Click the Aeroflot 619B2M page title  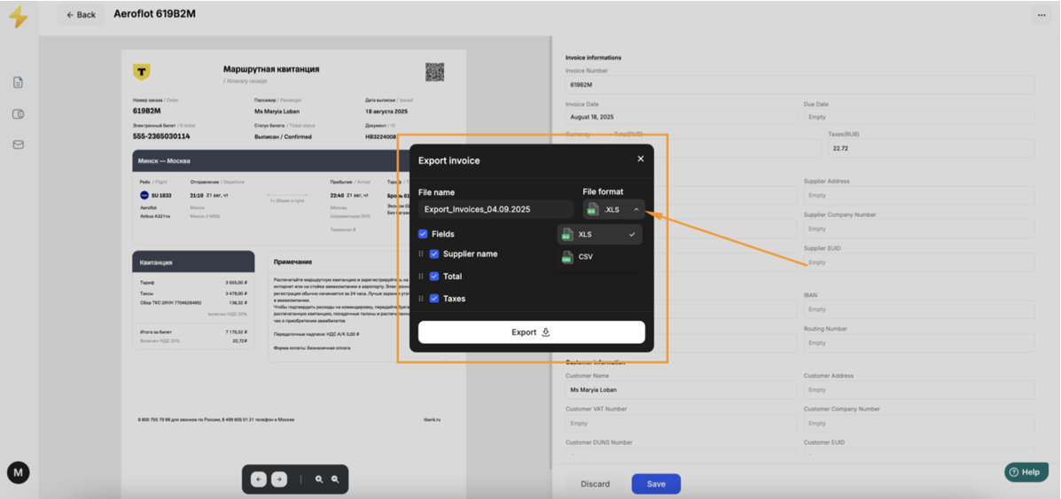[154, 13]
